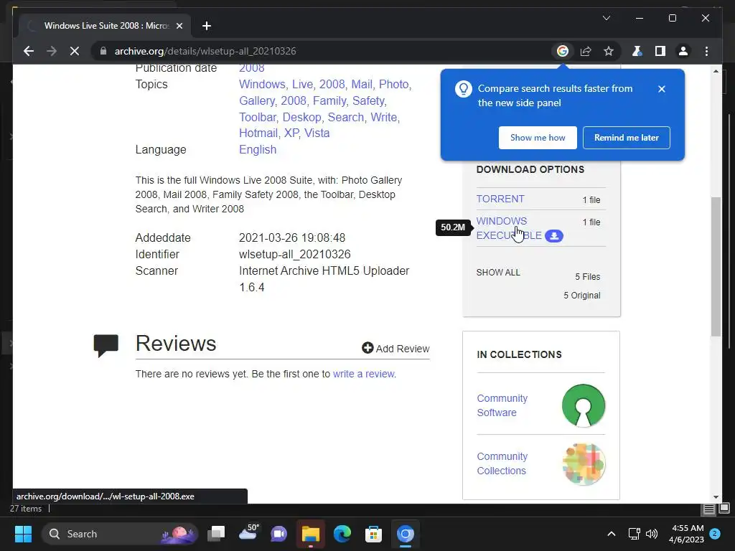The height and width of the screenshot is (551, 735).
Task: Open the Vista topic link
Action: pyautogui.click(x=317, y=133)
